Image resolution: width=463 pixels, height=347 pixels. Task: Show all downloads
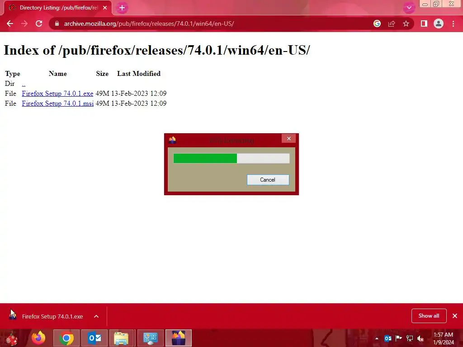tap(429, 316)
